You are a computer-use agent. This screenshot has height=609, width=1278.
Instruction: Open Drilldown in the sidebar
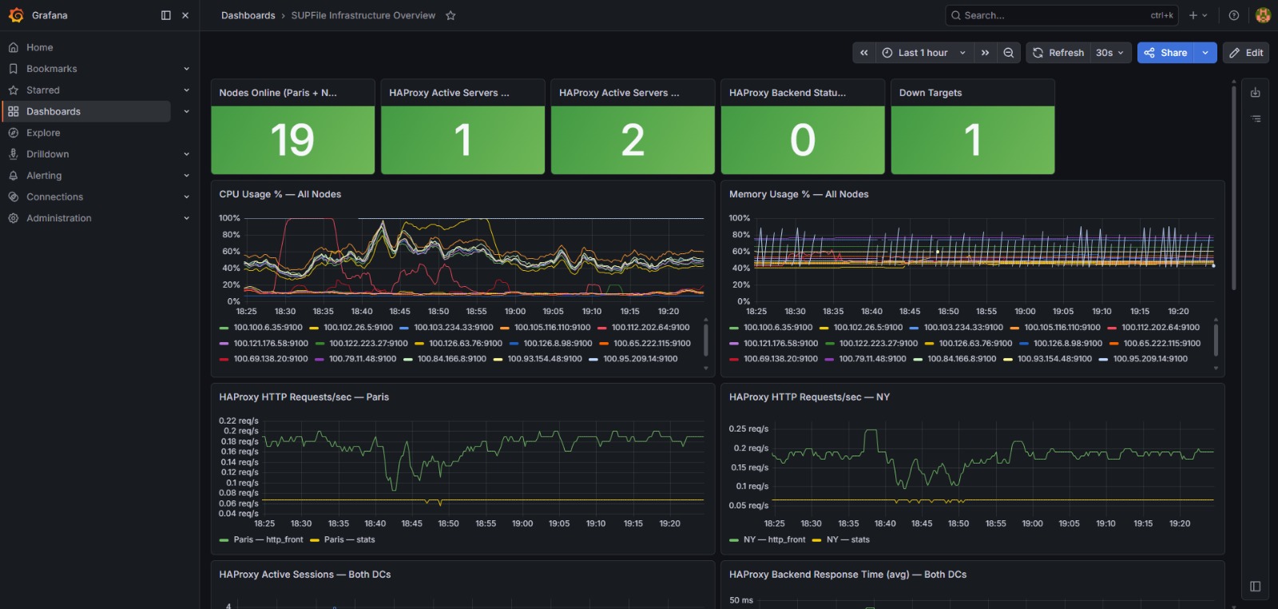point(48,154)
